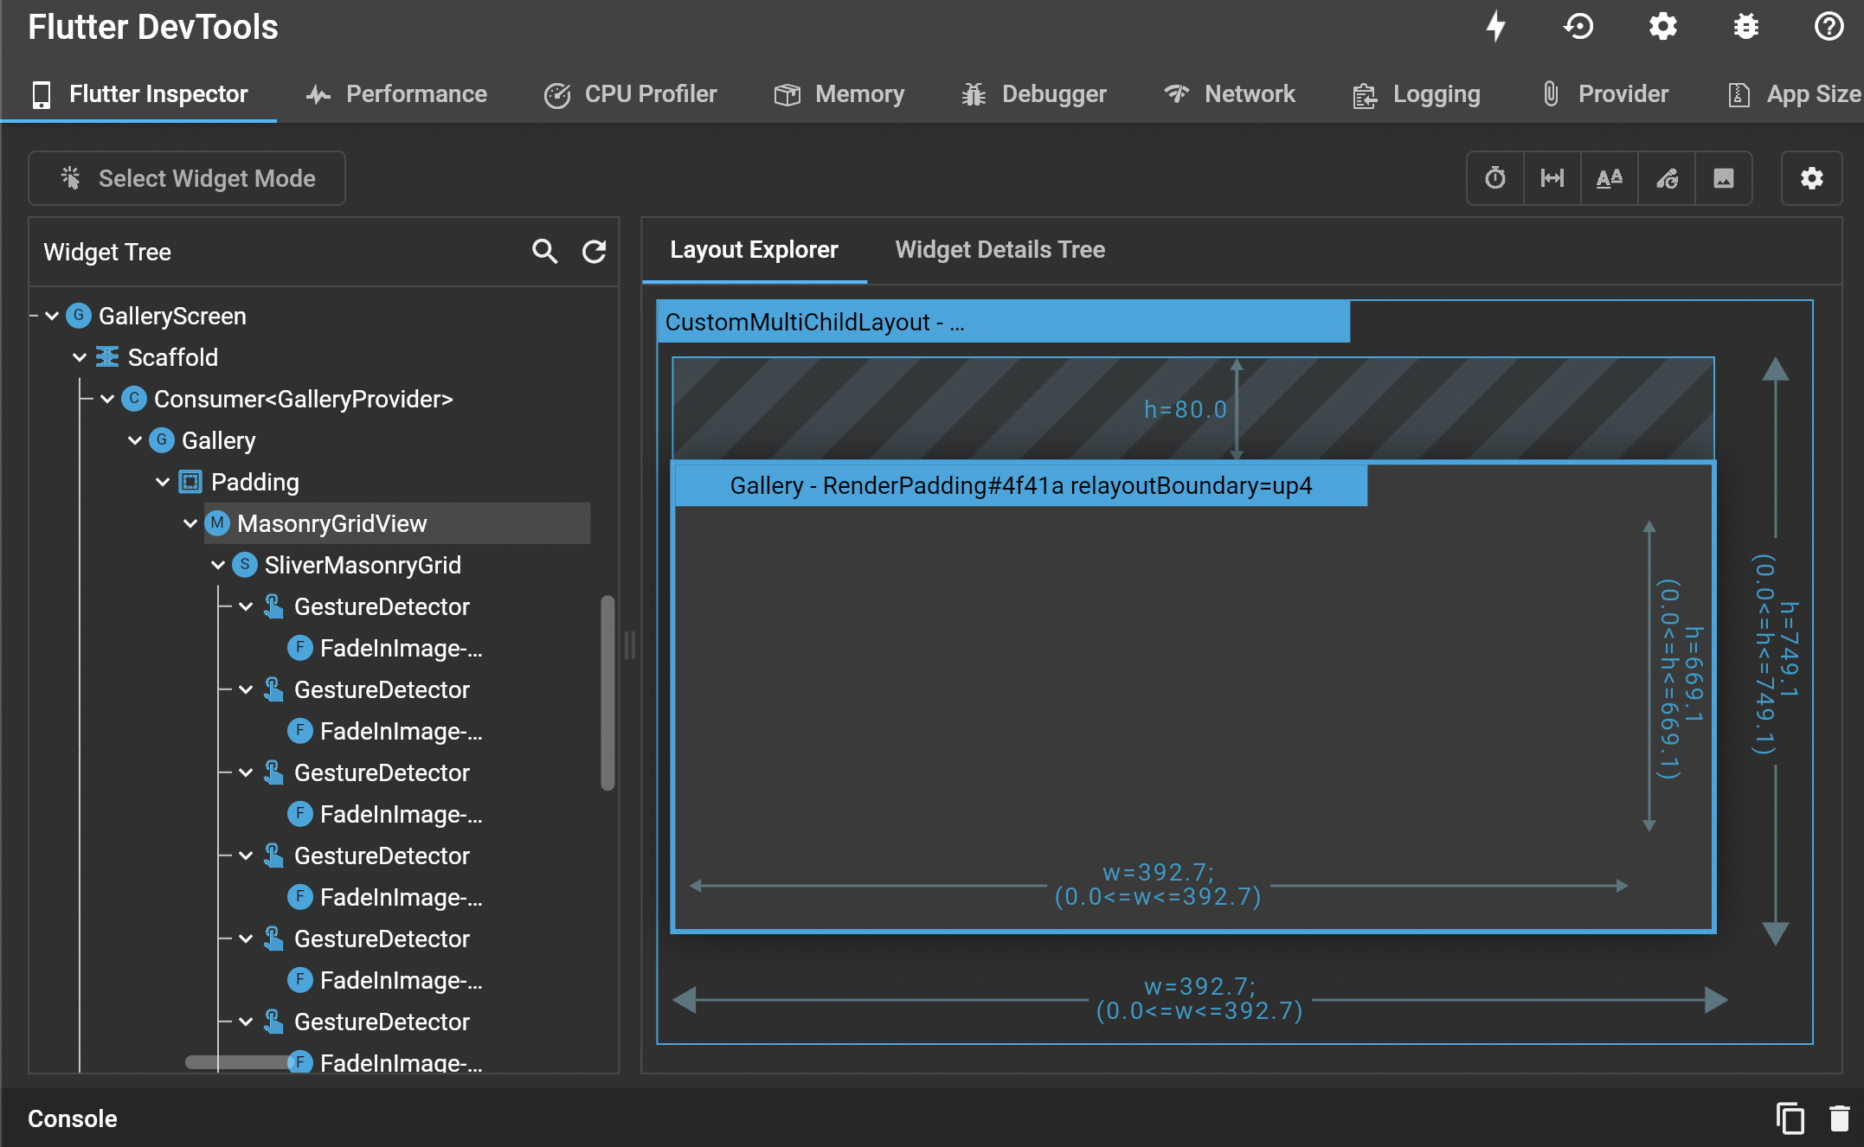This screenshot has height=1147, width=1864.
Task: Toggle show guidelines in the inspector toolbar
Action: pyautogui.click(x=1552, y=178)
